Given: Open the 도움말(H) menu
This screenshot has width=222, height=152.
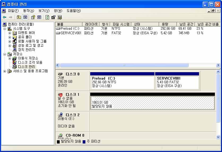Looking at the screenshot, I should (74, 11).
